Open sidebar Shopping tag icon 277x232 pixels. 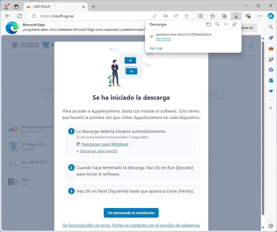tap(271, 38)
